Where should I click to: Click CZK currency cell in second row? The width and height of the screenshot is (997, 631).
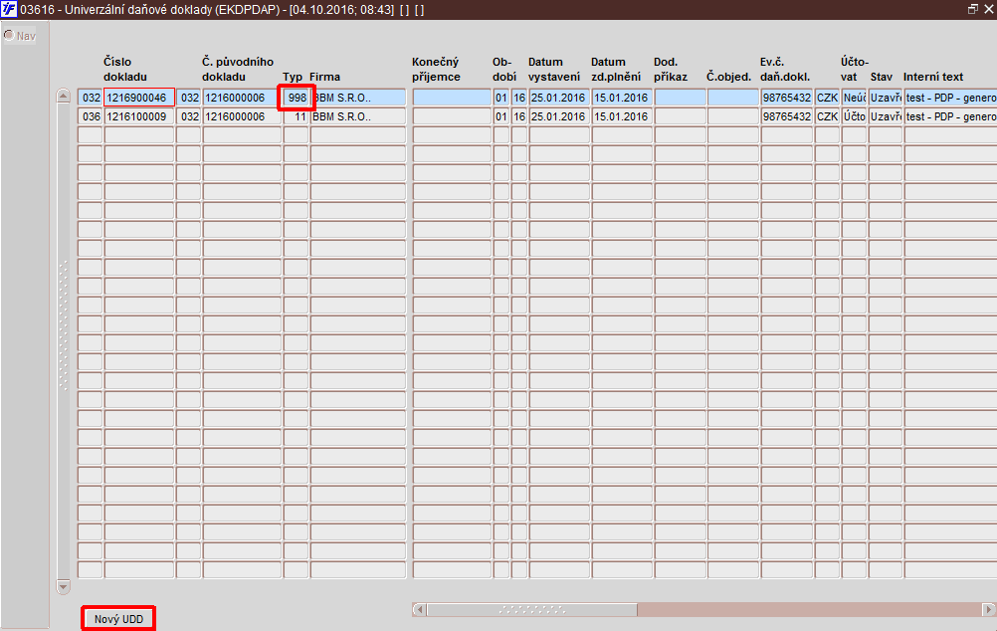(827, 116)
